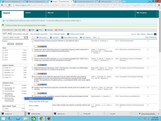Open File Explorer folder in taskbar
The height and width of the screenshot is (121, 161).
pos(26,119)
